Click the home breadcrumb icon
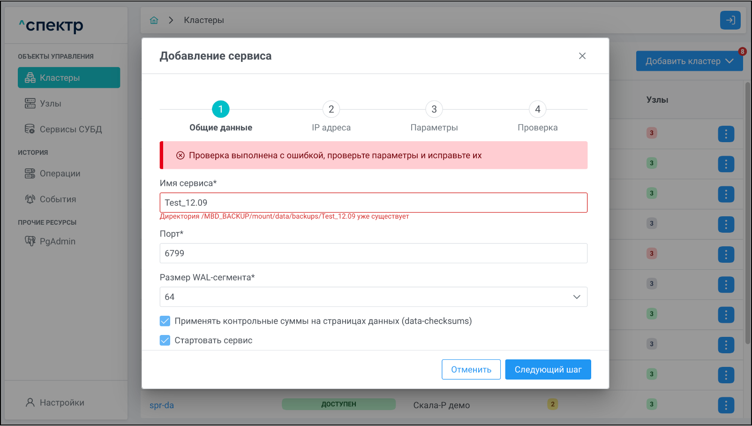This screenshot has width=752, height=426. point(154,20)
